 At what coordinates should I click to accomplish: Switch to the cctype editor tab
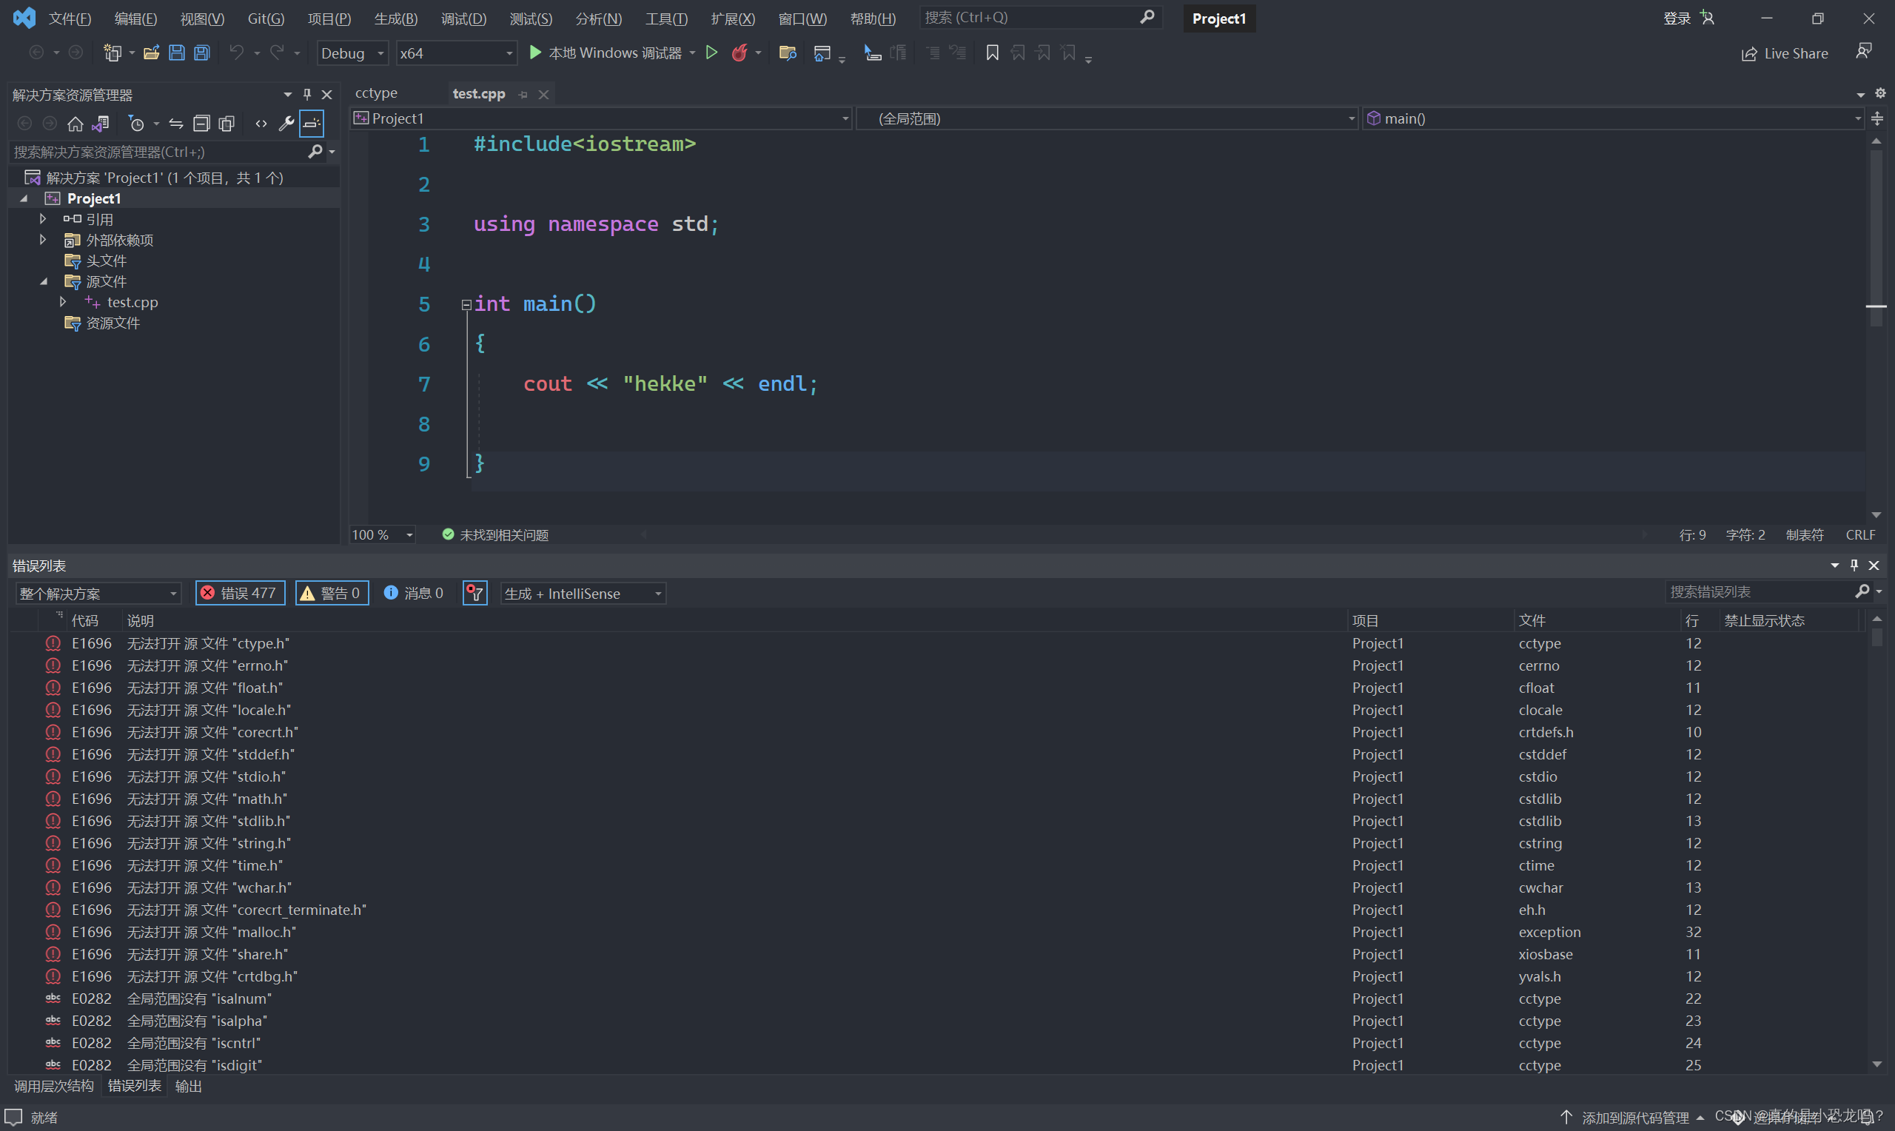click(x=377, y=93)
